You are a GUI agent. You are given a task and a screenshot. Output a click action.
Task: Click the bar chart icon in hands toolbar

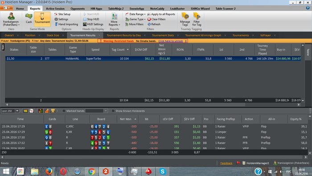46,111
